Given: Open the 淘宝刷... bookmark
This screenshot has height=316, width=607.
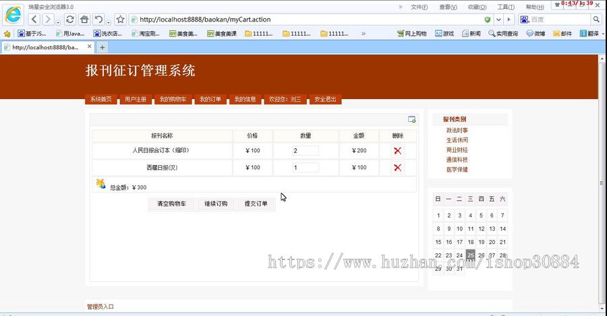Looking at the screenshot, I should tap(146, 34).
